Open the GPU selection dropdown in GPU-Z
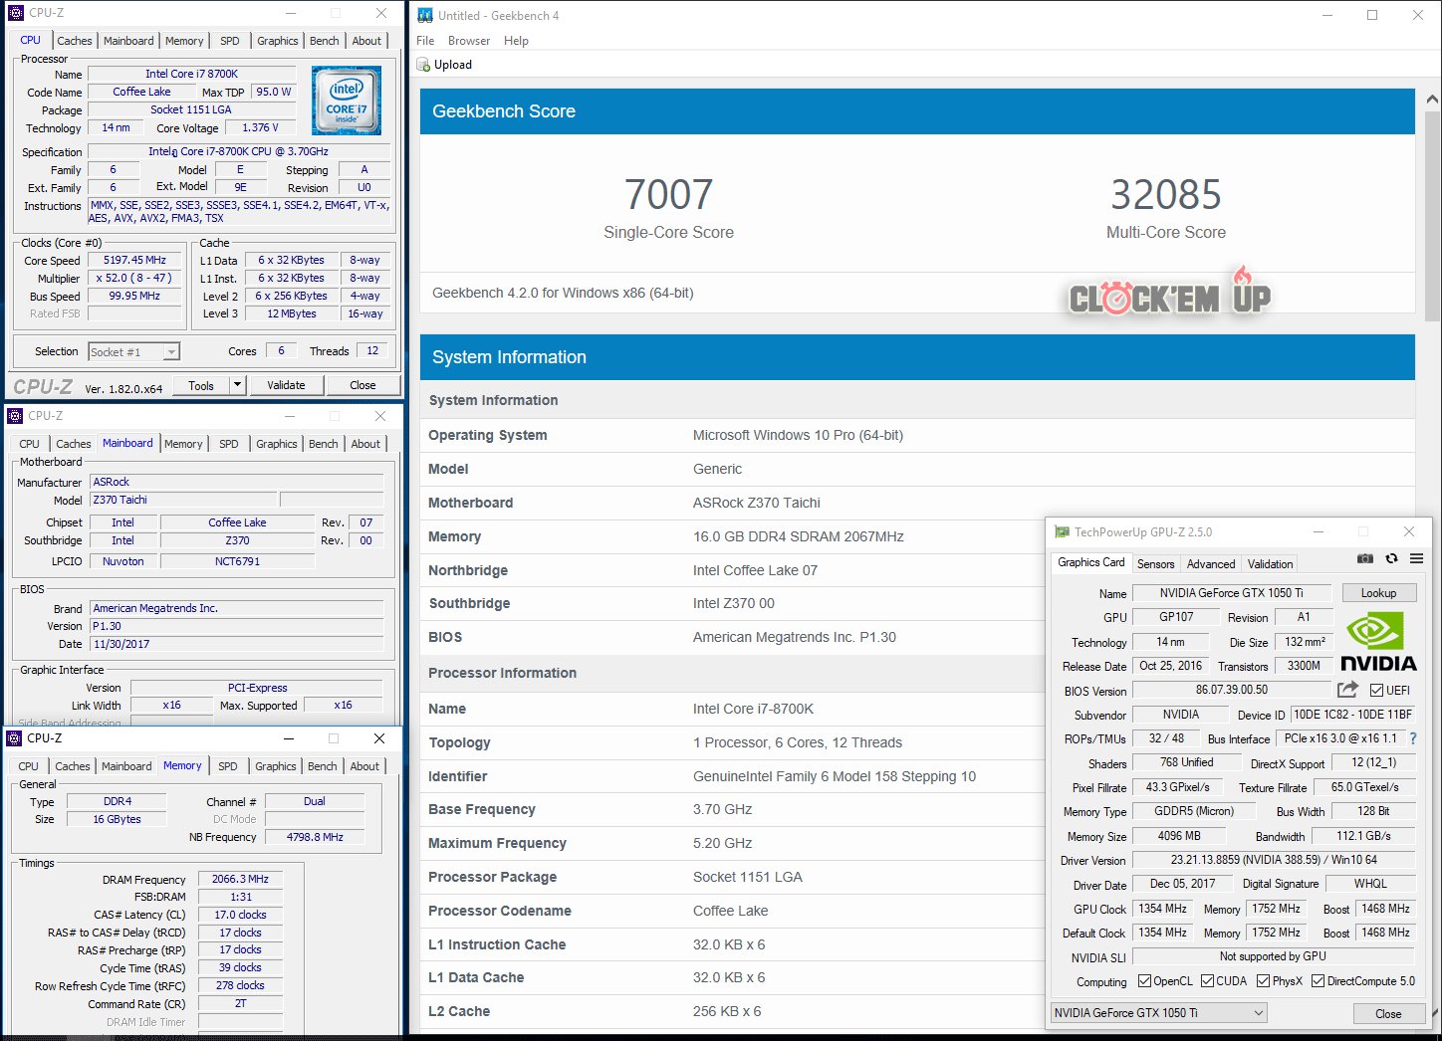 1159,1013
